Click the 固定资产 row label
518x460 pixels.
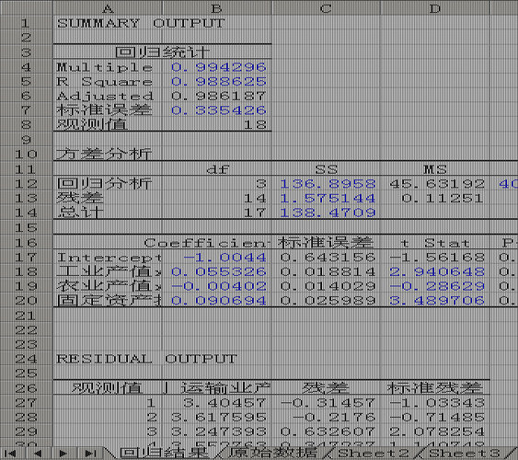[x=109, y=301]
